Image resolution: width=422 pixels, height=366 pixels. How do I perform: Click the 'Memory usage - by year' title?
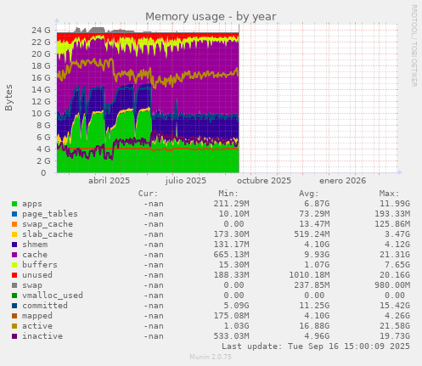click(x=211, y=17)
